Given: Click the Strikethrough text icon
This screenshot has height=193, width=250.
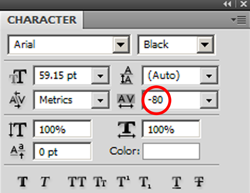Looking at the screenshot, I should 199,181.
